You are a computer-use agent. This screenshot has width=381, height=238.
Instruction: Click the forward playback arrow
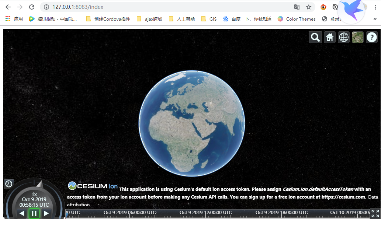pyautogui.click(x=46, y=213)
